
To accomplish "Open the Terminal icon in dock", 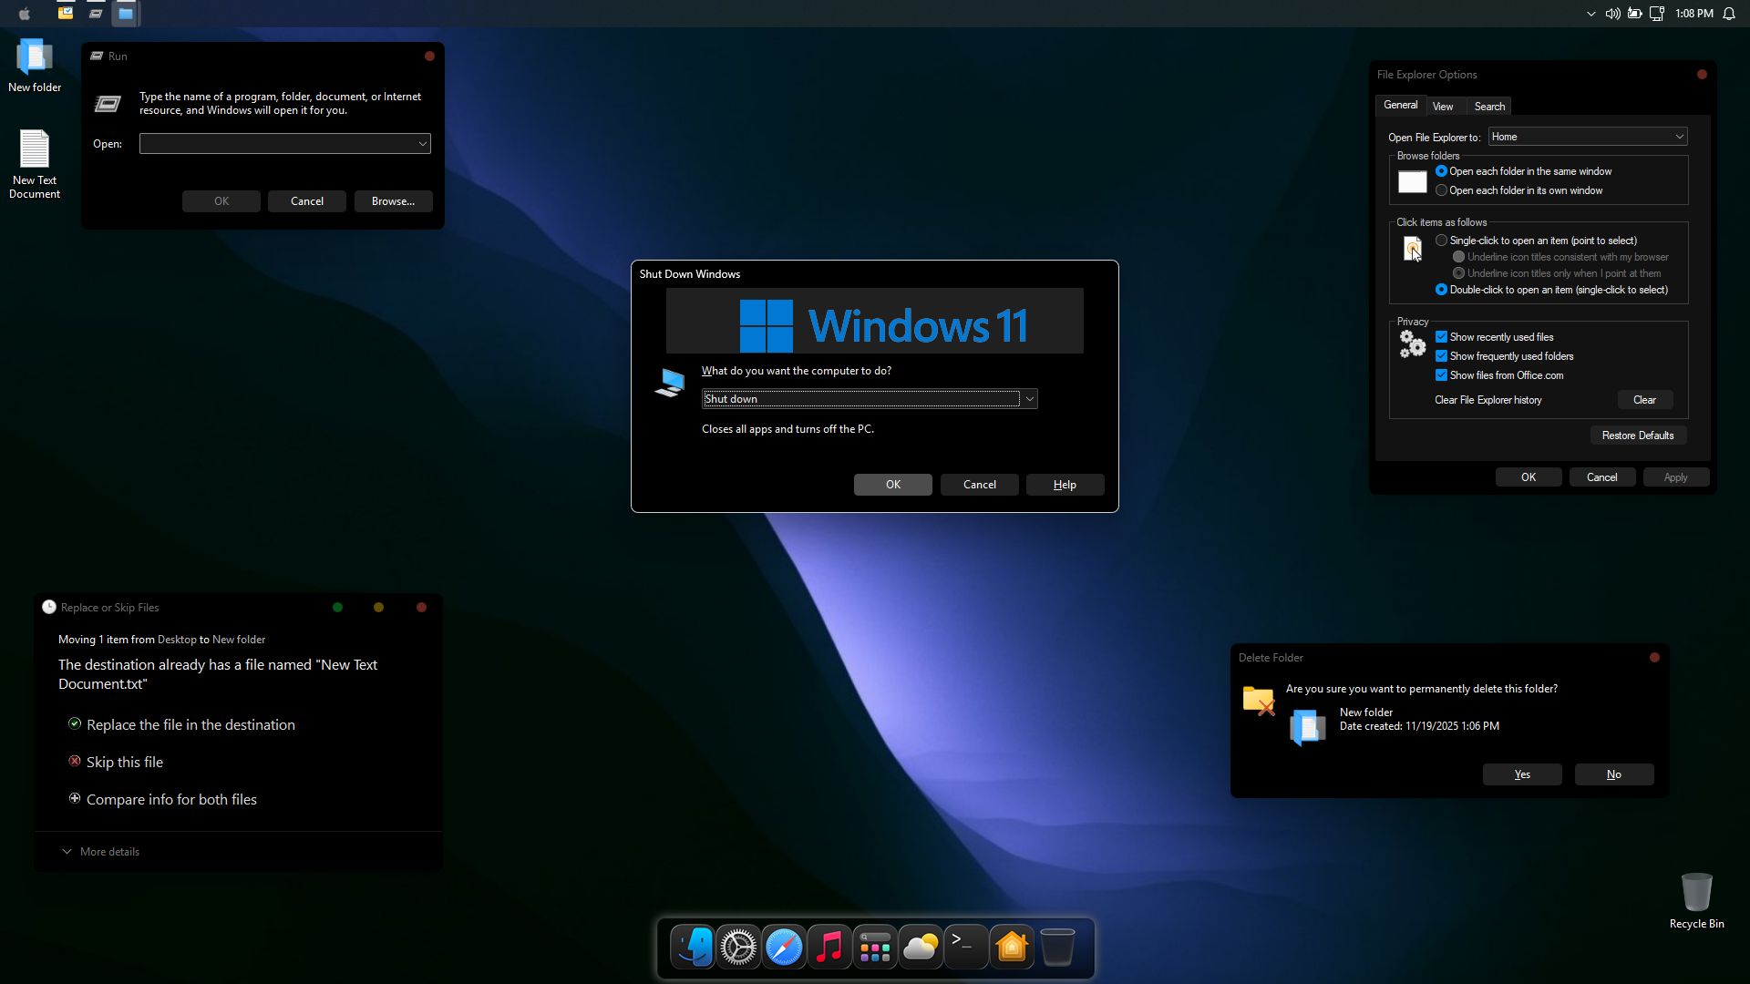I will [966, 948].
